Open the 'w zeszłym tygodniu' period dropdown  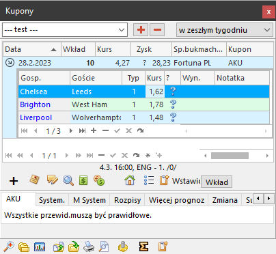[x=225, y=30]
